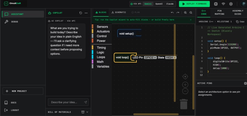Open the Docs link
The width and height of the screenshot is (247, 116).
point(10,103)
